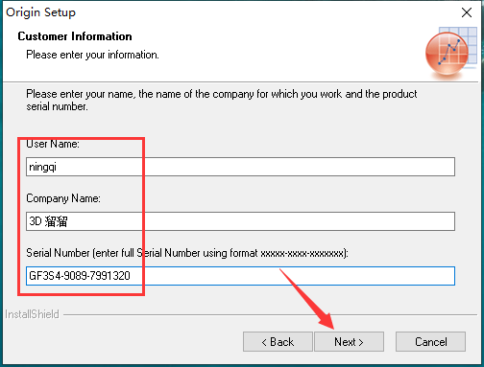This screenshot has width=484, height=367.
Task: Go back with the Back button
Action: click(278, 342)
